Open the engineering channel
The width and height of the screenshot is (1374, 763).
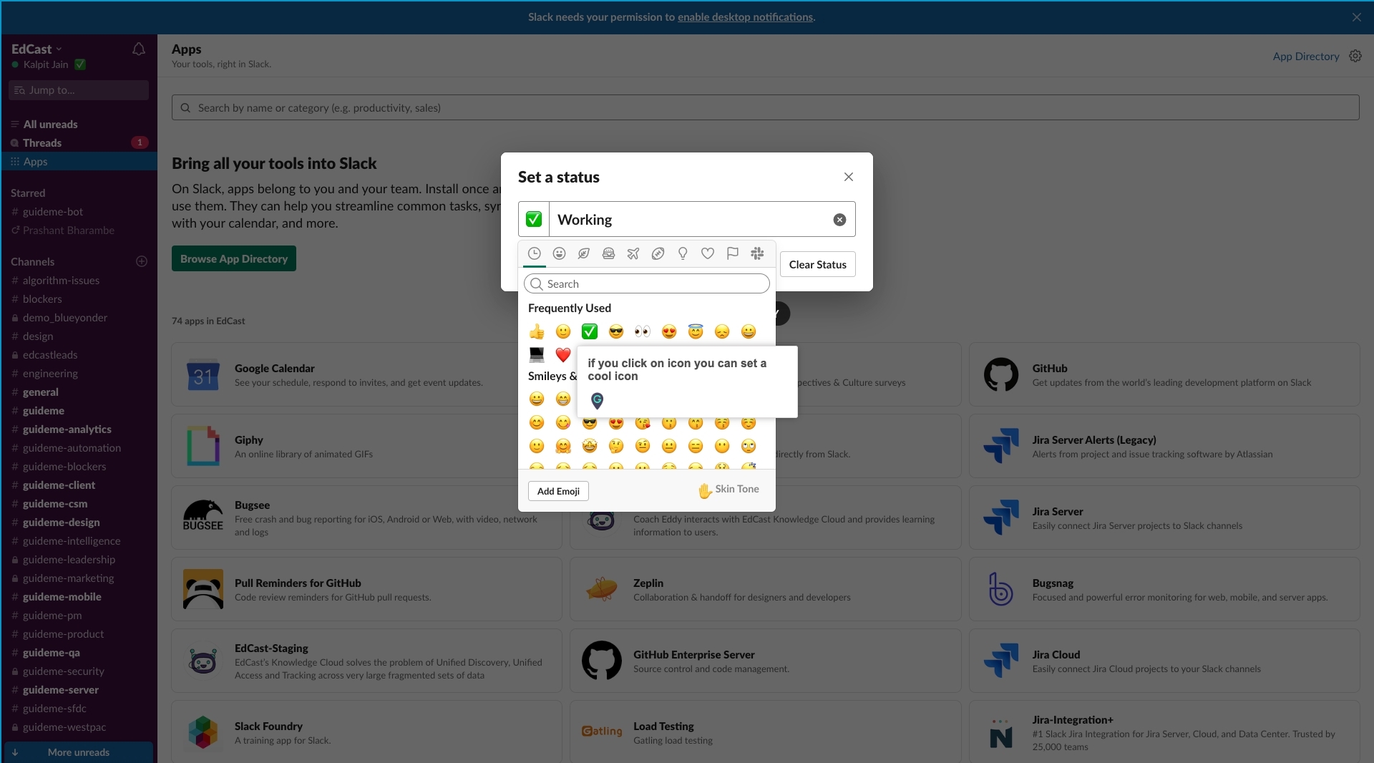[x=79, y=374]
